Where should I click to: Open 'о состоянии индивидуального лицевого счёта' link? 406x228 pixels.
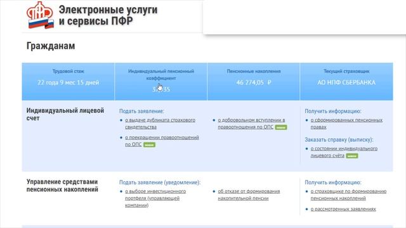344,152
